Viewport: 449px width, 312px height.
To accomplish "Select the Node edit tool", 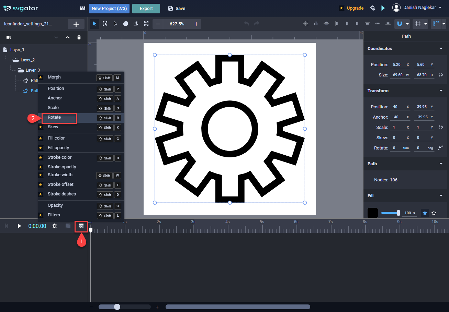I will pyautogui.click(x=115, y=24).
